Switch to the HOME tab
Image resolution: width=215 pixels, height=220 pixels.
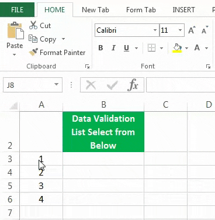(x=54, y=10)
